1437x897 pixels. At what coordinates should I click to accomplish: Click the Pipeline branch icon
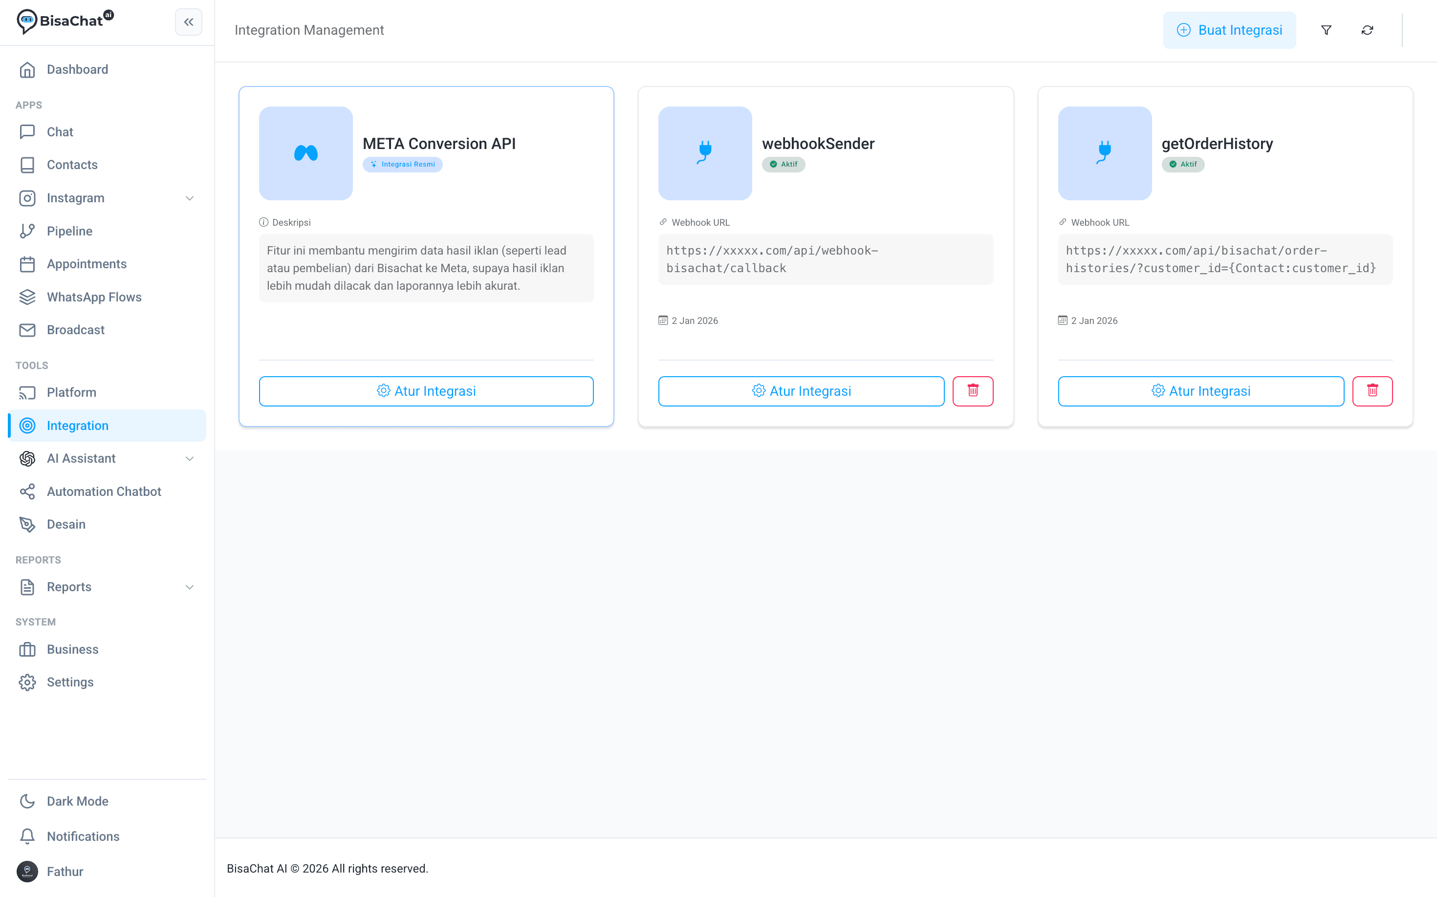point(27,231)
